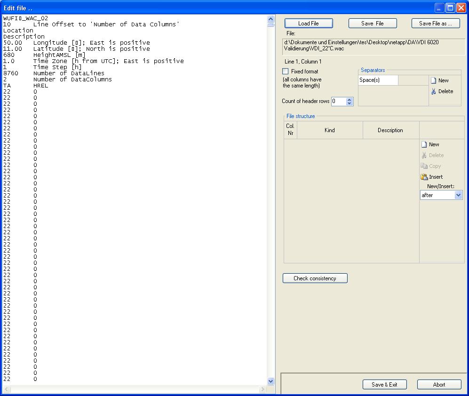Click the Save File button
Screen dimensions: 469x396
[373, 24]
